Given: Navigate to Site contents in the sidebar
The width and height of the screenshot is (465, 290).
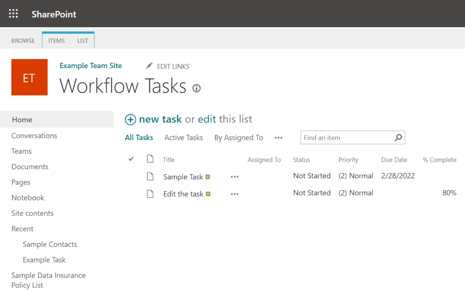Looking at the screenshot, I should click(x=32, y=213).
